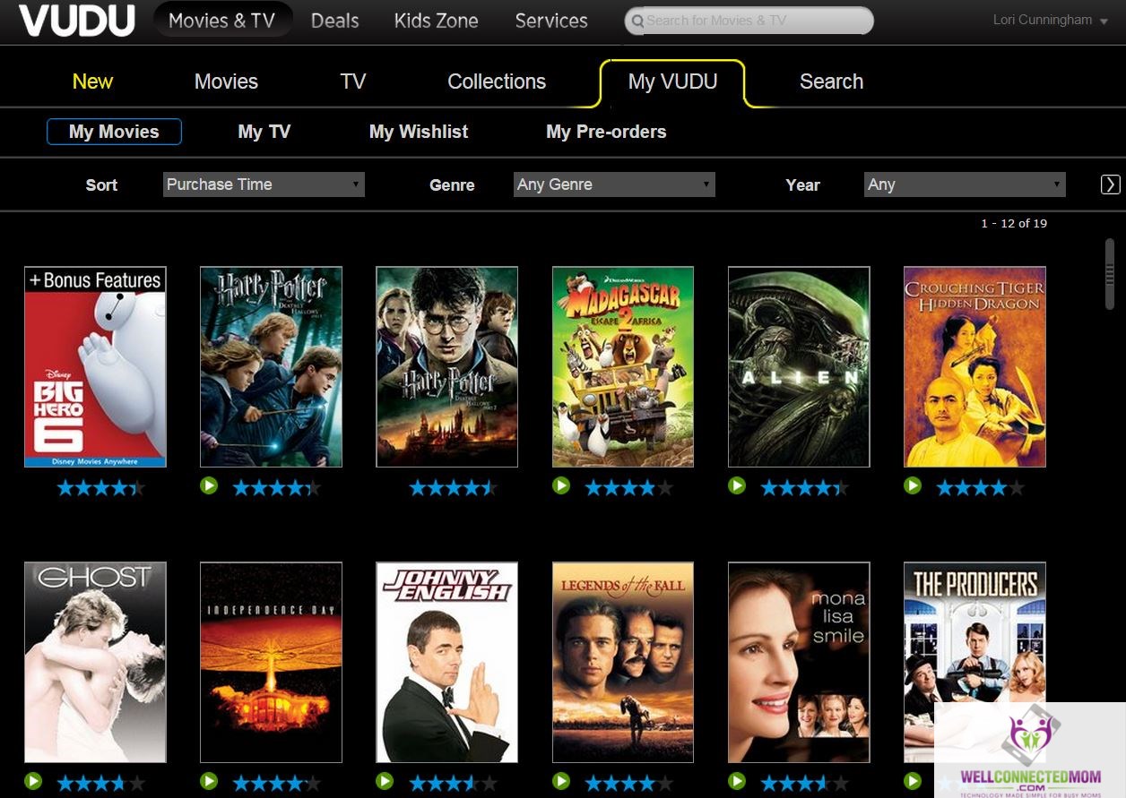Switch to the New tab
Image resolution: width=1126 pixels, height=798 pixels.
coord(92,82)
